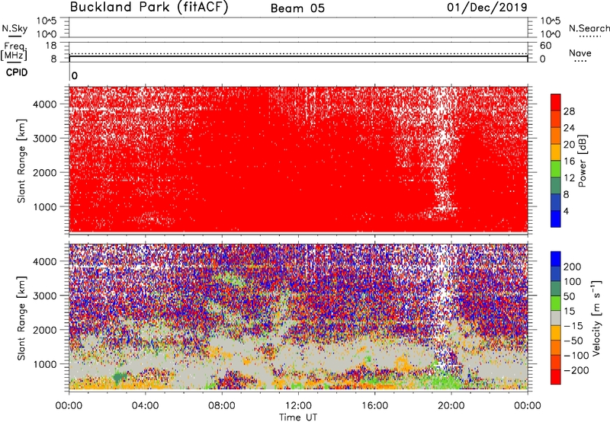This screenshot has width=610, height=422.
Task: Click the "Slant Range [km]" label of power panel
Action: 21,161
